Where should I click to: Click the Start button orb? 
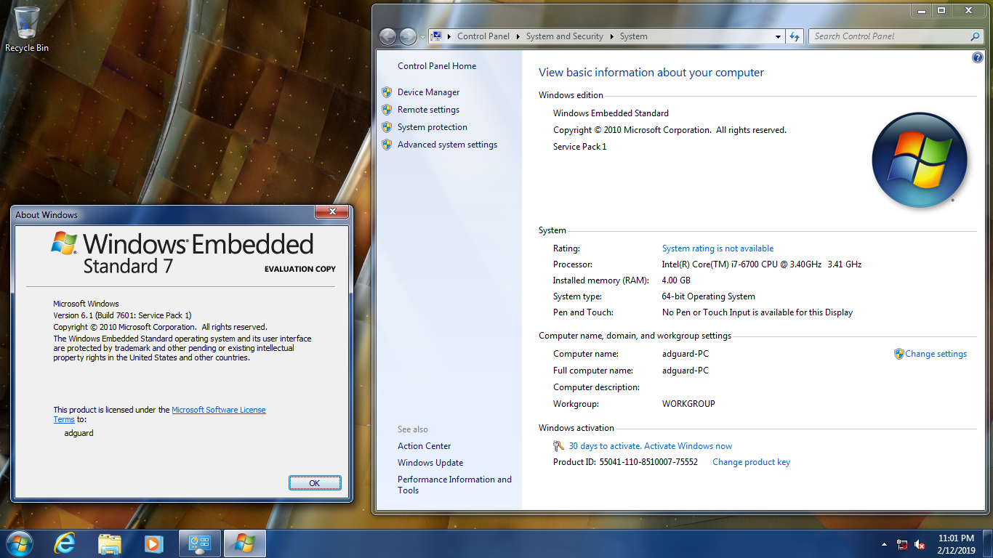tap(19, 543)
